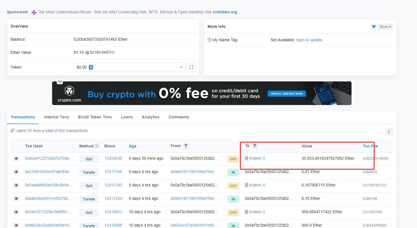Select the Transactions tab
Screen dimensions: 417x228
pos(23,117)
